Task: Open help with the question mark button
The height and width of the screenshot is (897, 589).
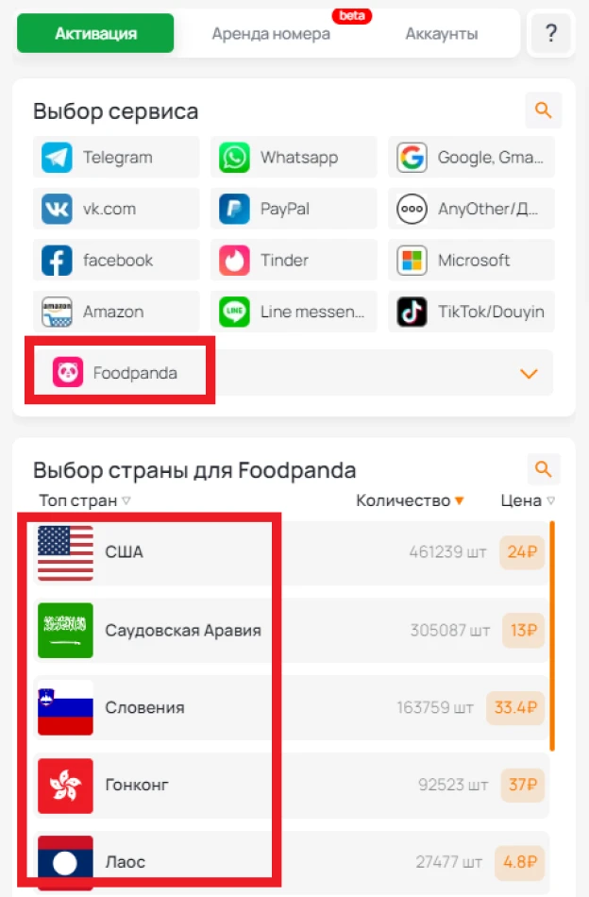Action: point(550,33)
